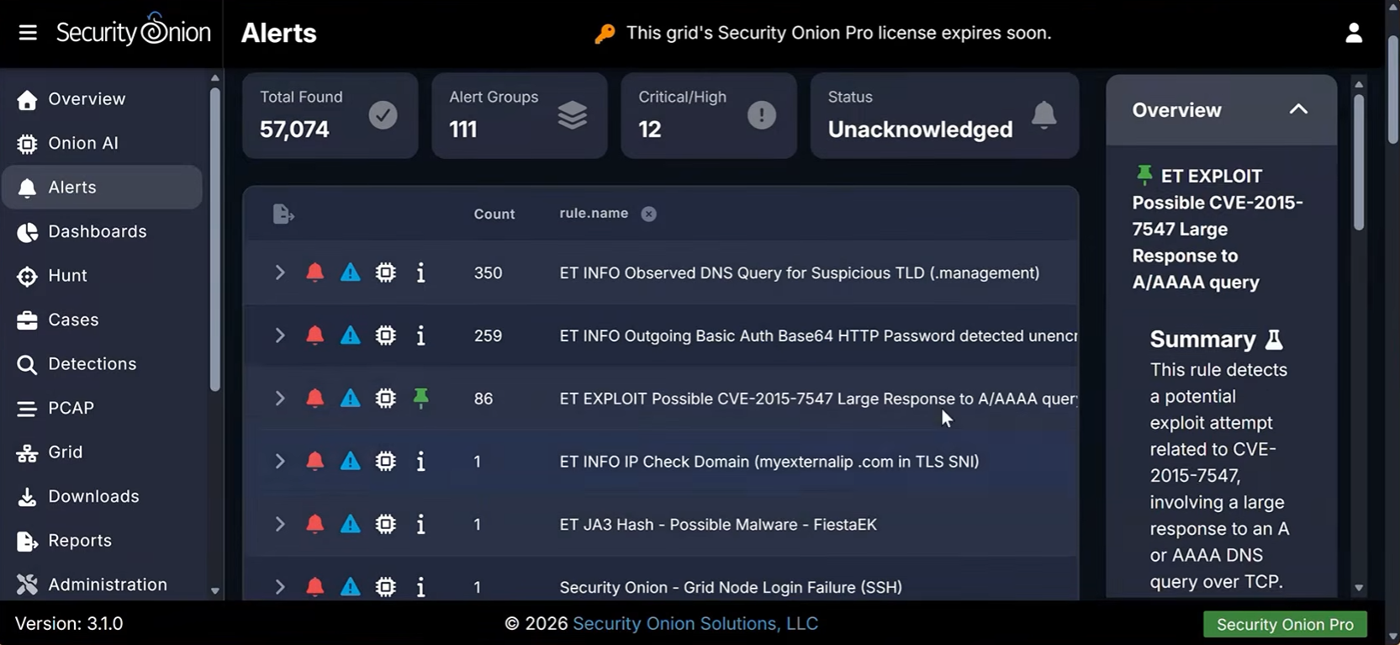Image resolution: width=1400 pixels, height=645 pixels.
Task: Open Onion AI from the sidebar
Action: pyautogui.click(x=102, y=143)
